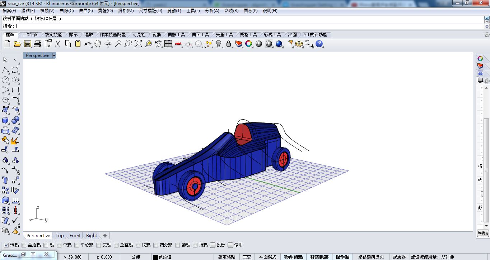
Task: Select the Rectangle tool in the left sidebar
Action: click(x=15, y=90)
